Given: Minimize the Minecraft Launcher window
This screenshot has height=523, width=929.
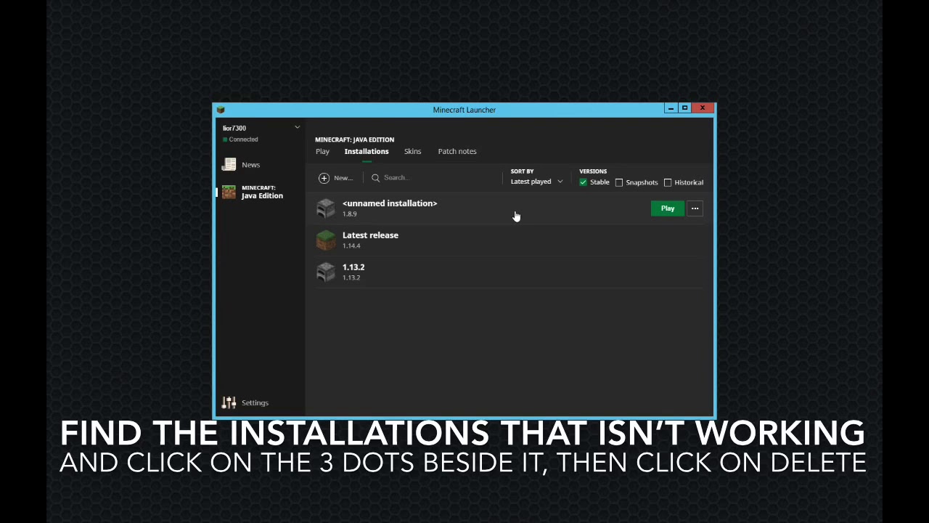Looking at the screenshot, I should [x=671, y=108].
